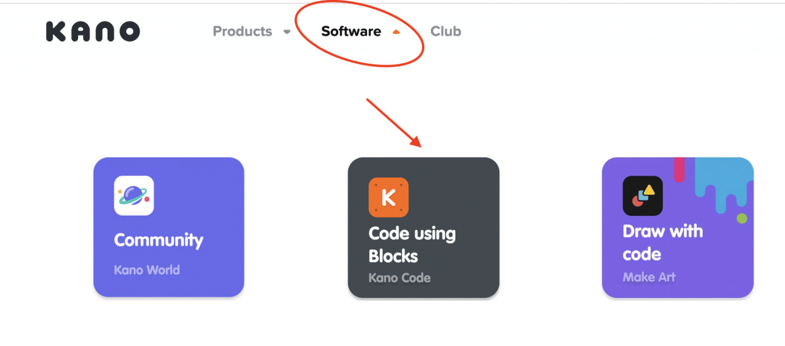Viewport: 785px width, 346px height.
Task: Expand the Products dropdown arrow
Action: (x=287, y=32)
